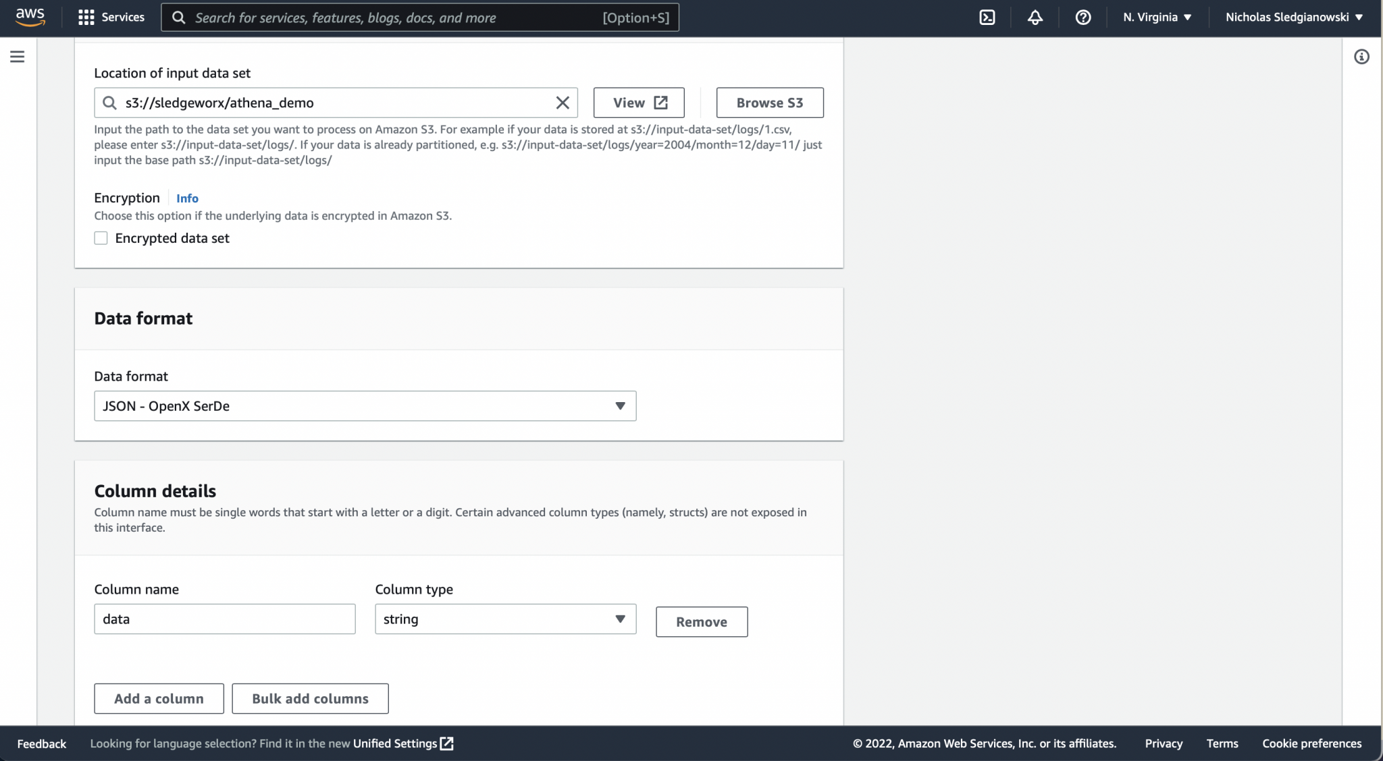
Task: Open the notifications bell
Action: pos(1035,18)
